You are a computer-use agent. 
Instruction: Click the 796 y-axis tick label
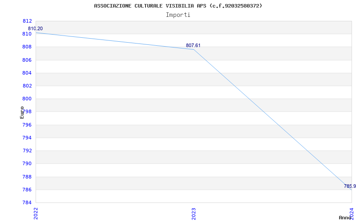click(27, 125)
